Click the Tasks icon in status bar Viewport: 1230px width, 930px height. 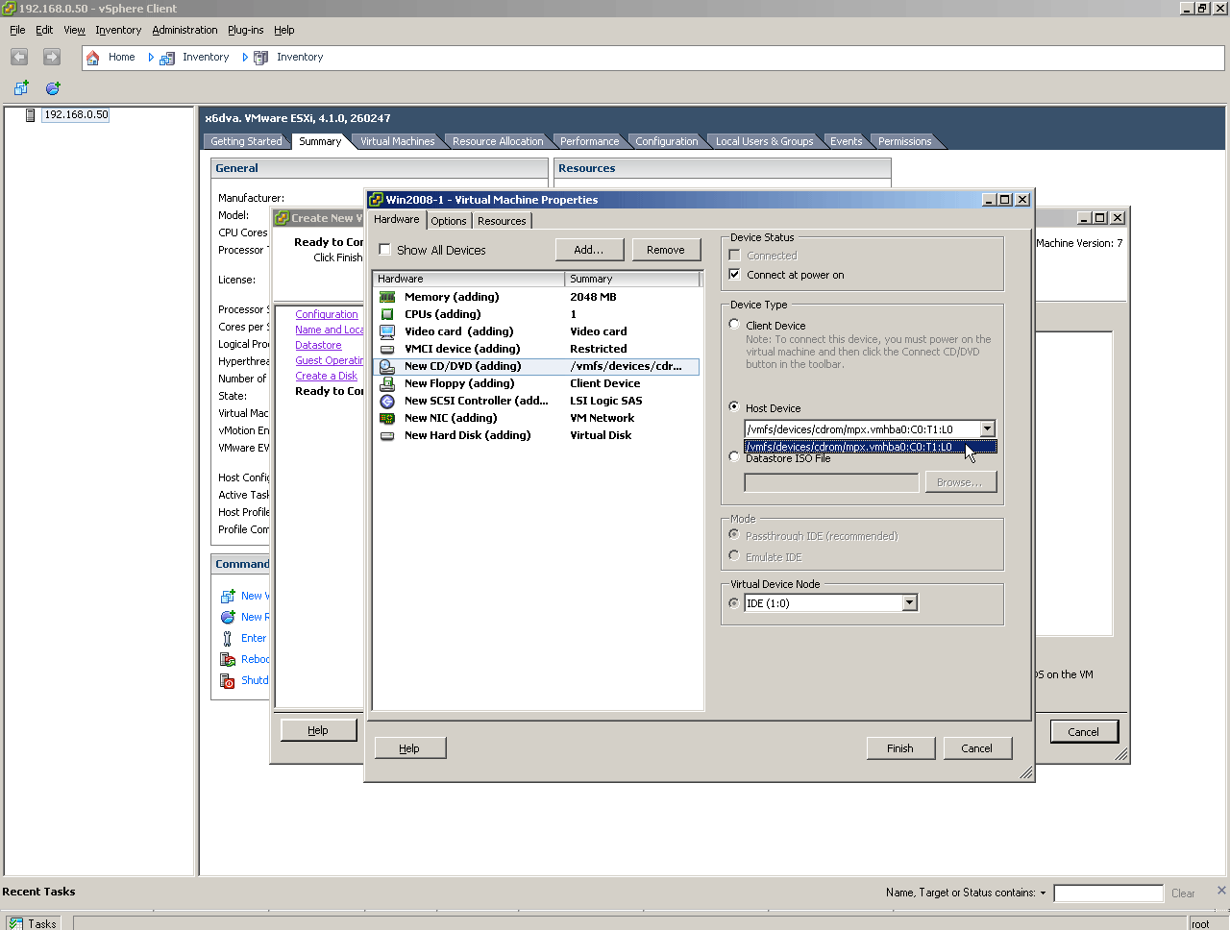(x=15, y=923)
